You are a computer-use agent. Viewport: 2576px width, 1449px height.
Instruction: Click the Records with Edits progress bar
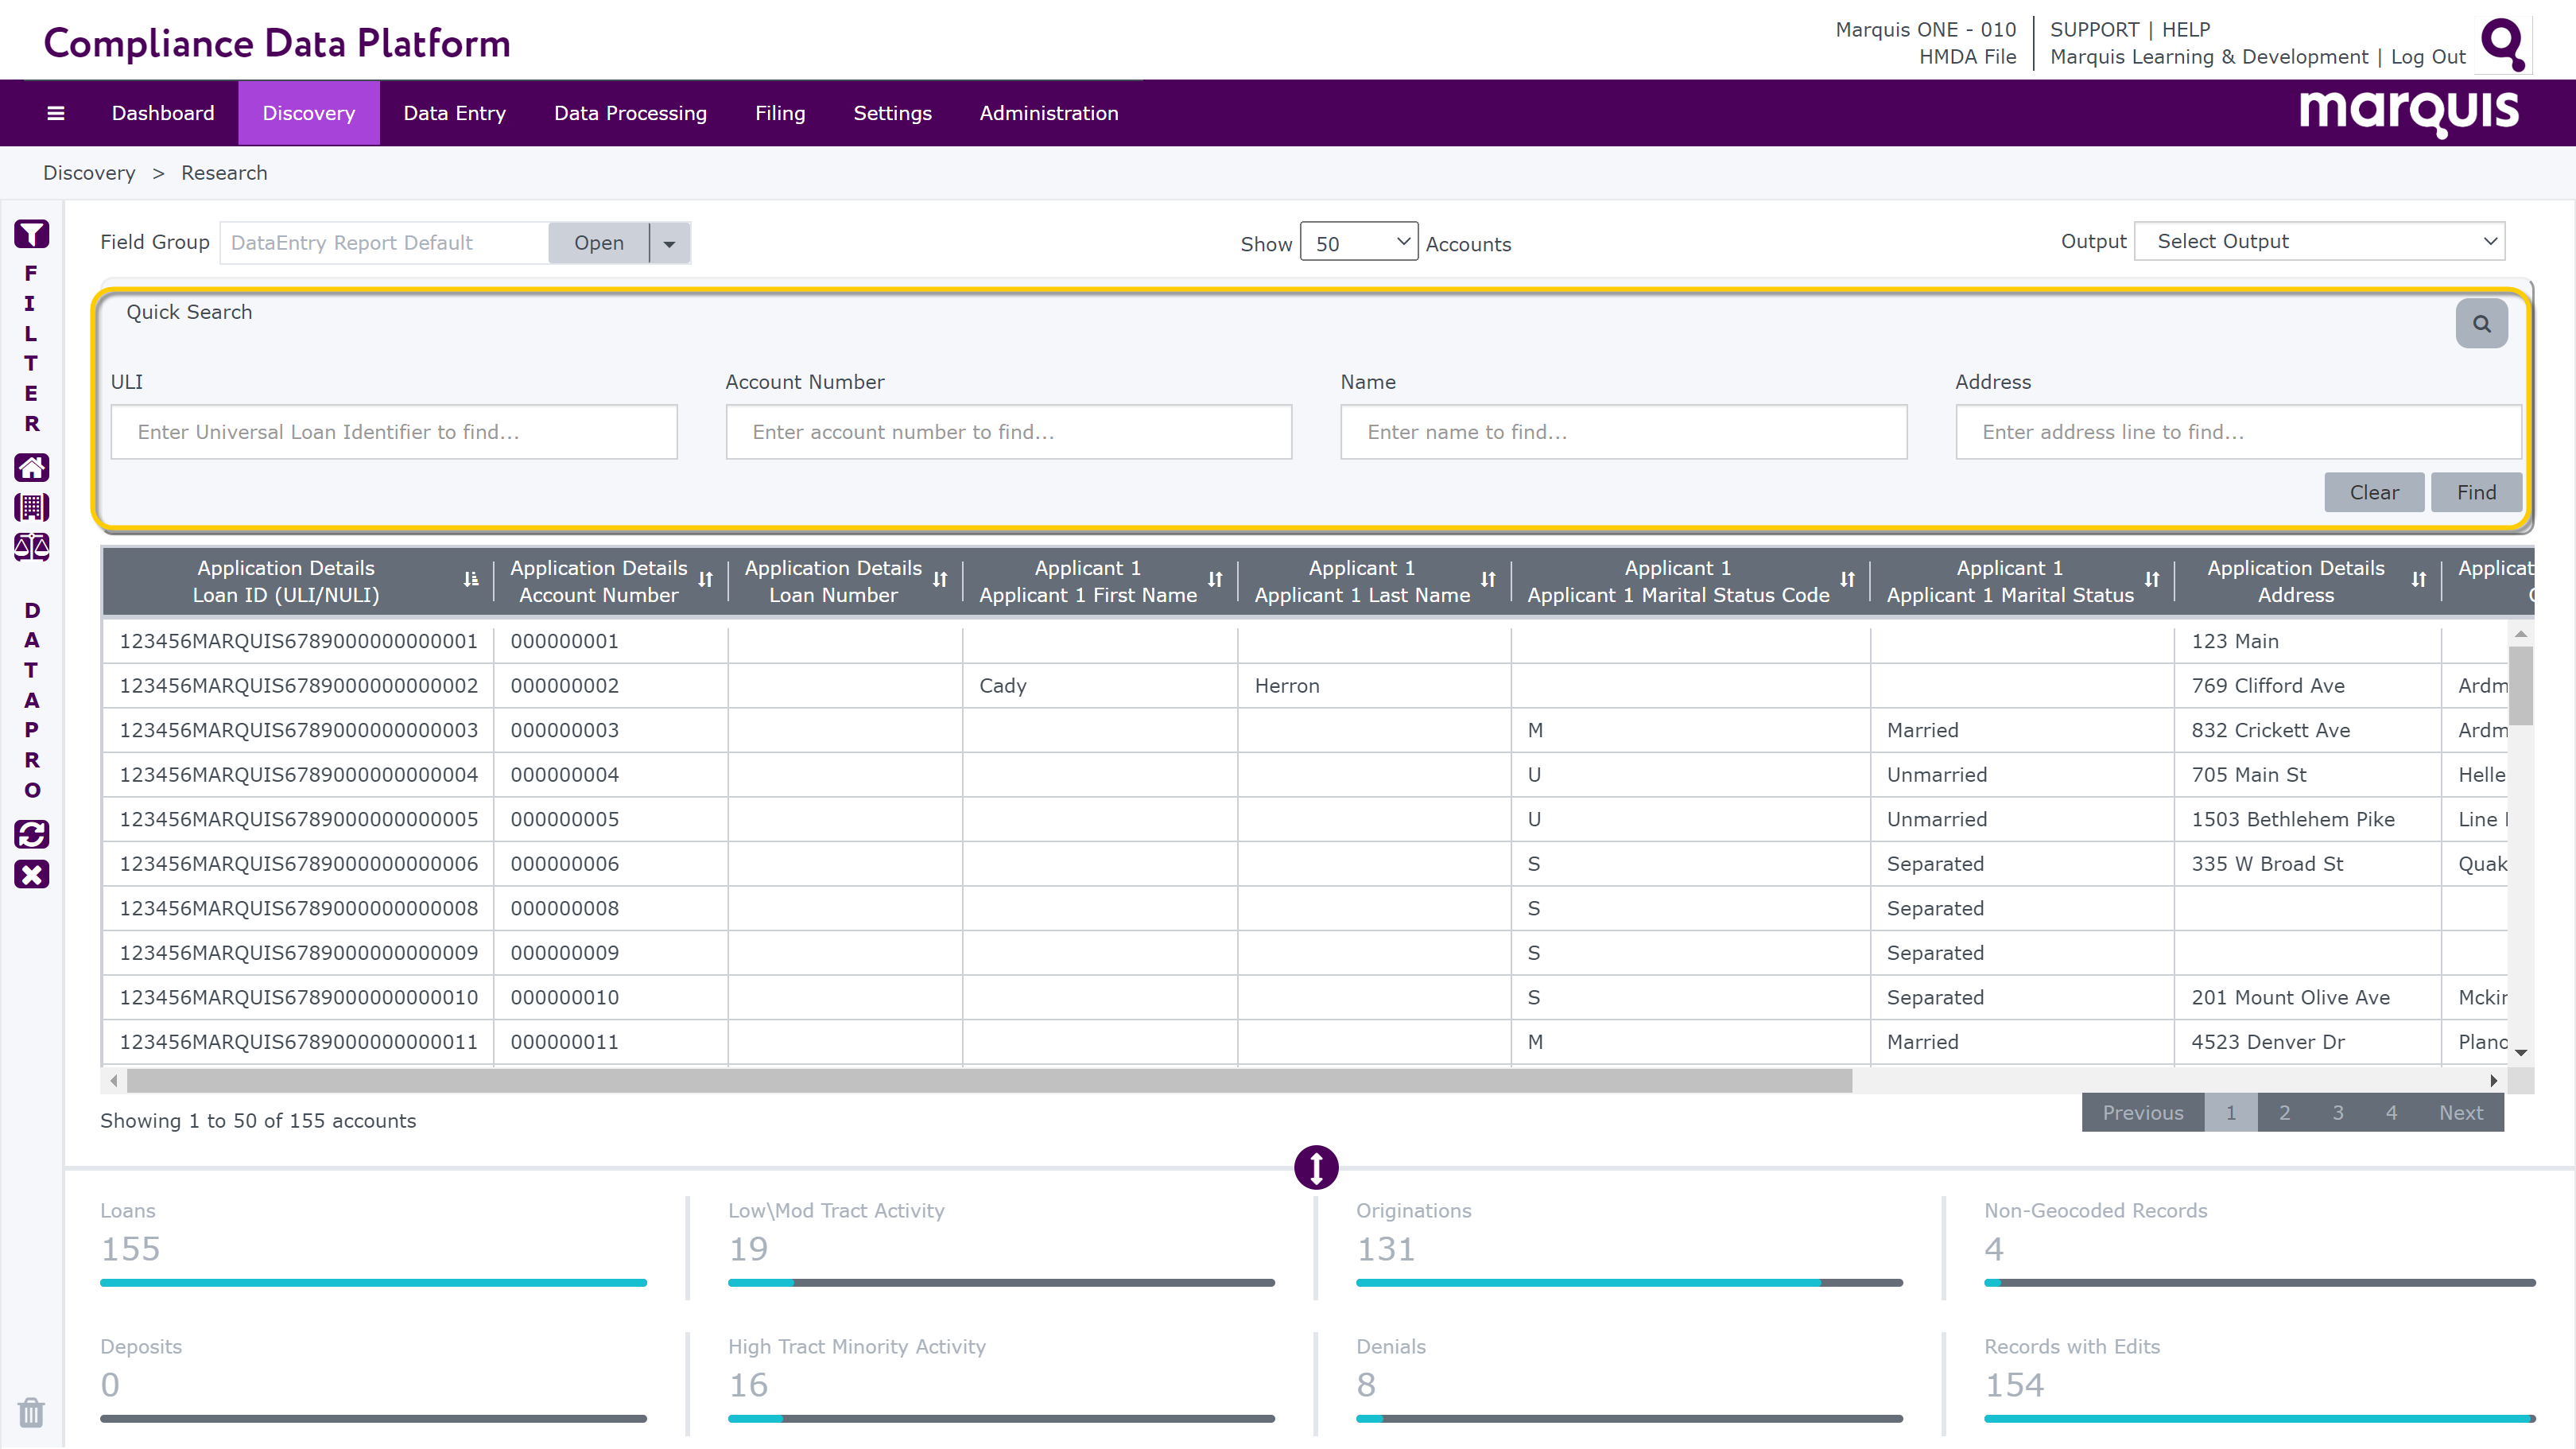(2259, 1418)
